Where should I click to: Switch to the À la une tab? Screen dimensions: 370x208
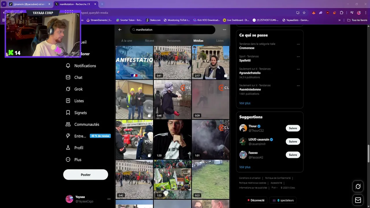coord(127,41)
